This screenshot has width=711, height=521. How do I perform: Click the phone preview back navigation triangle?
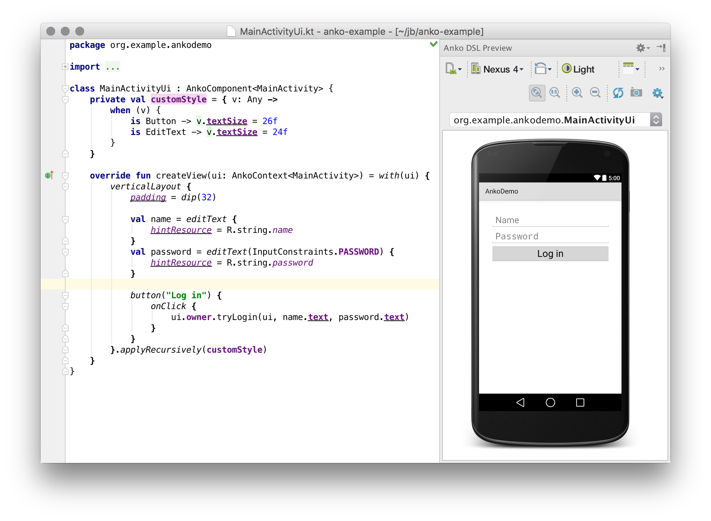(521, 402)
